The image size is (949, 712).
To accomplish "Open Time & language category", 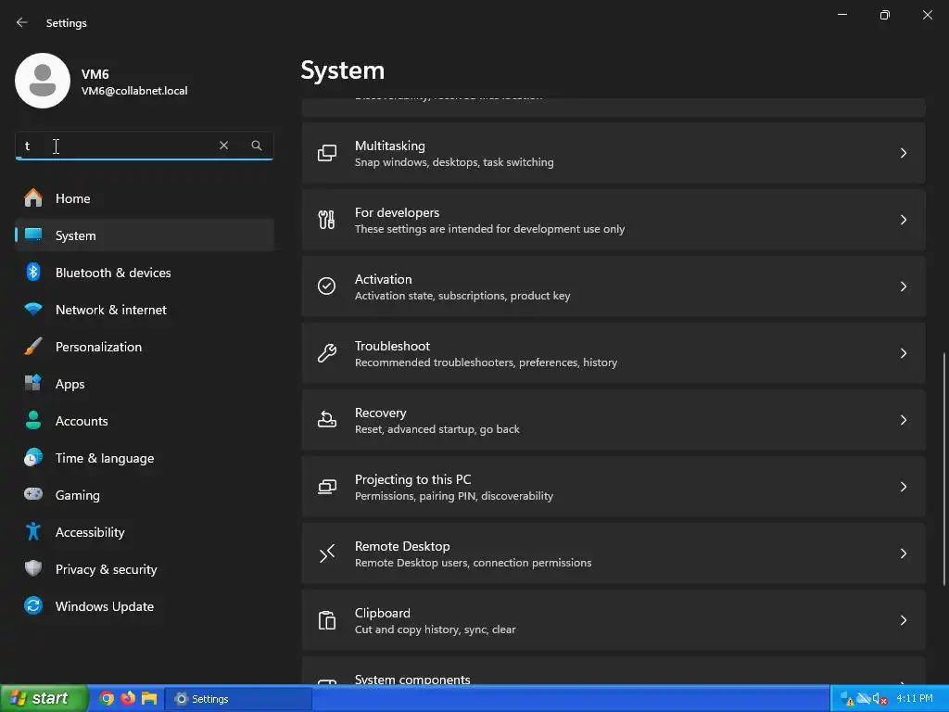I will 105,458.
